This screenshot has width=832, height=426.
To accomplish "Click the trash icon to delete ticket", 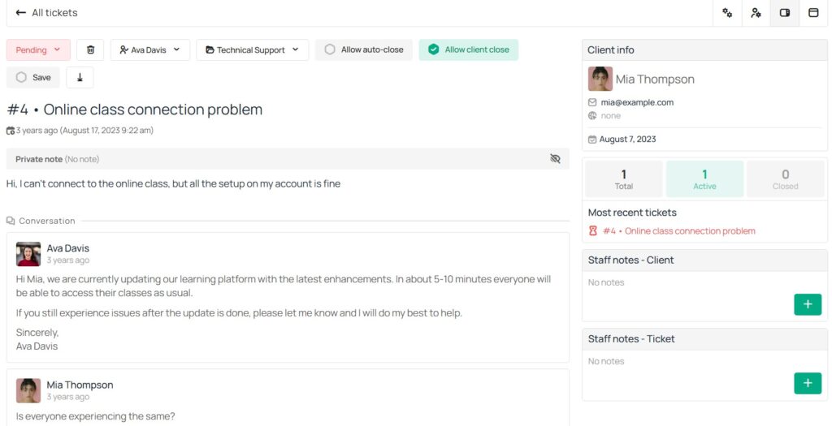I will click(x=90, y=50).
